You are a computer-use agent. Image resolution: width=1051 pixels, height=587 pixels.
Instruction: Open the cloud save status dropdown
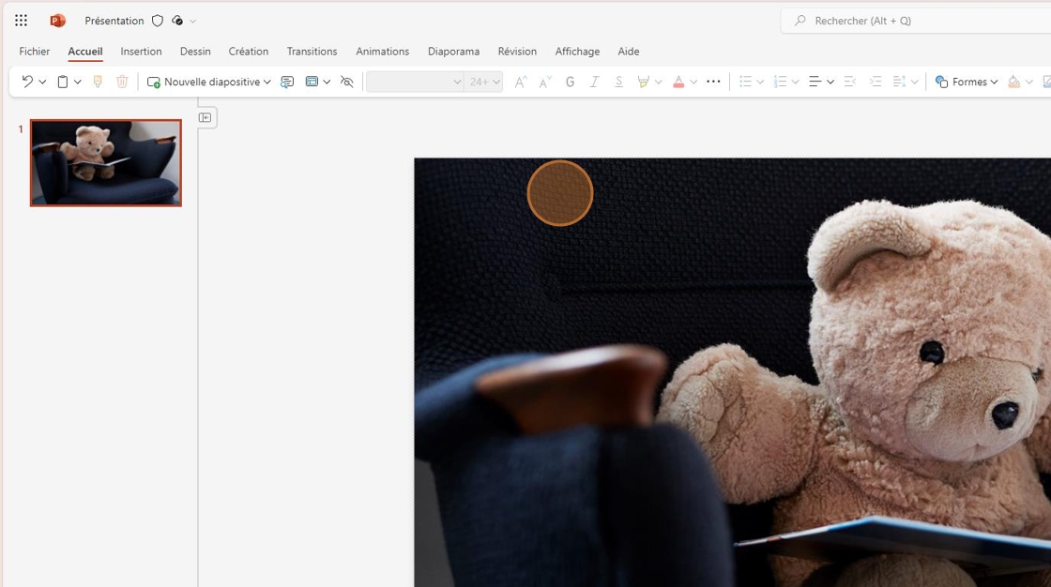[193, 21]
